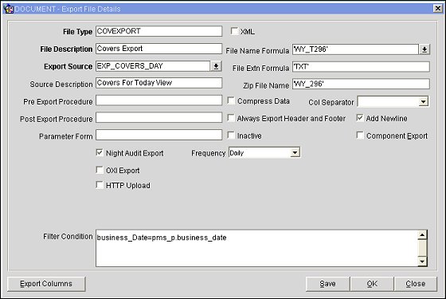Uncheck Night Audit Export
Viewport: 446px width, 299px height.
tap(100, 152)
